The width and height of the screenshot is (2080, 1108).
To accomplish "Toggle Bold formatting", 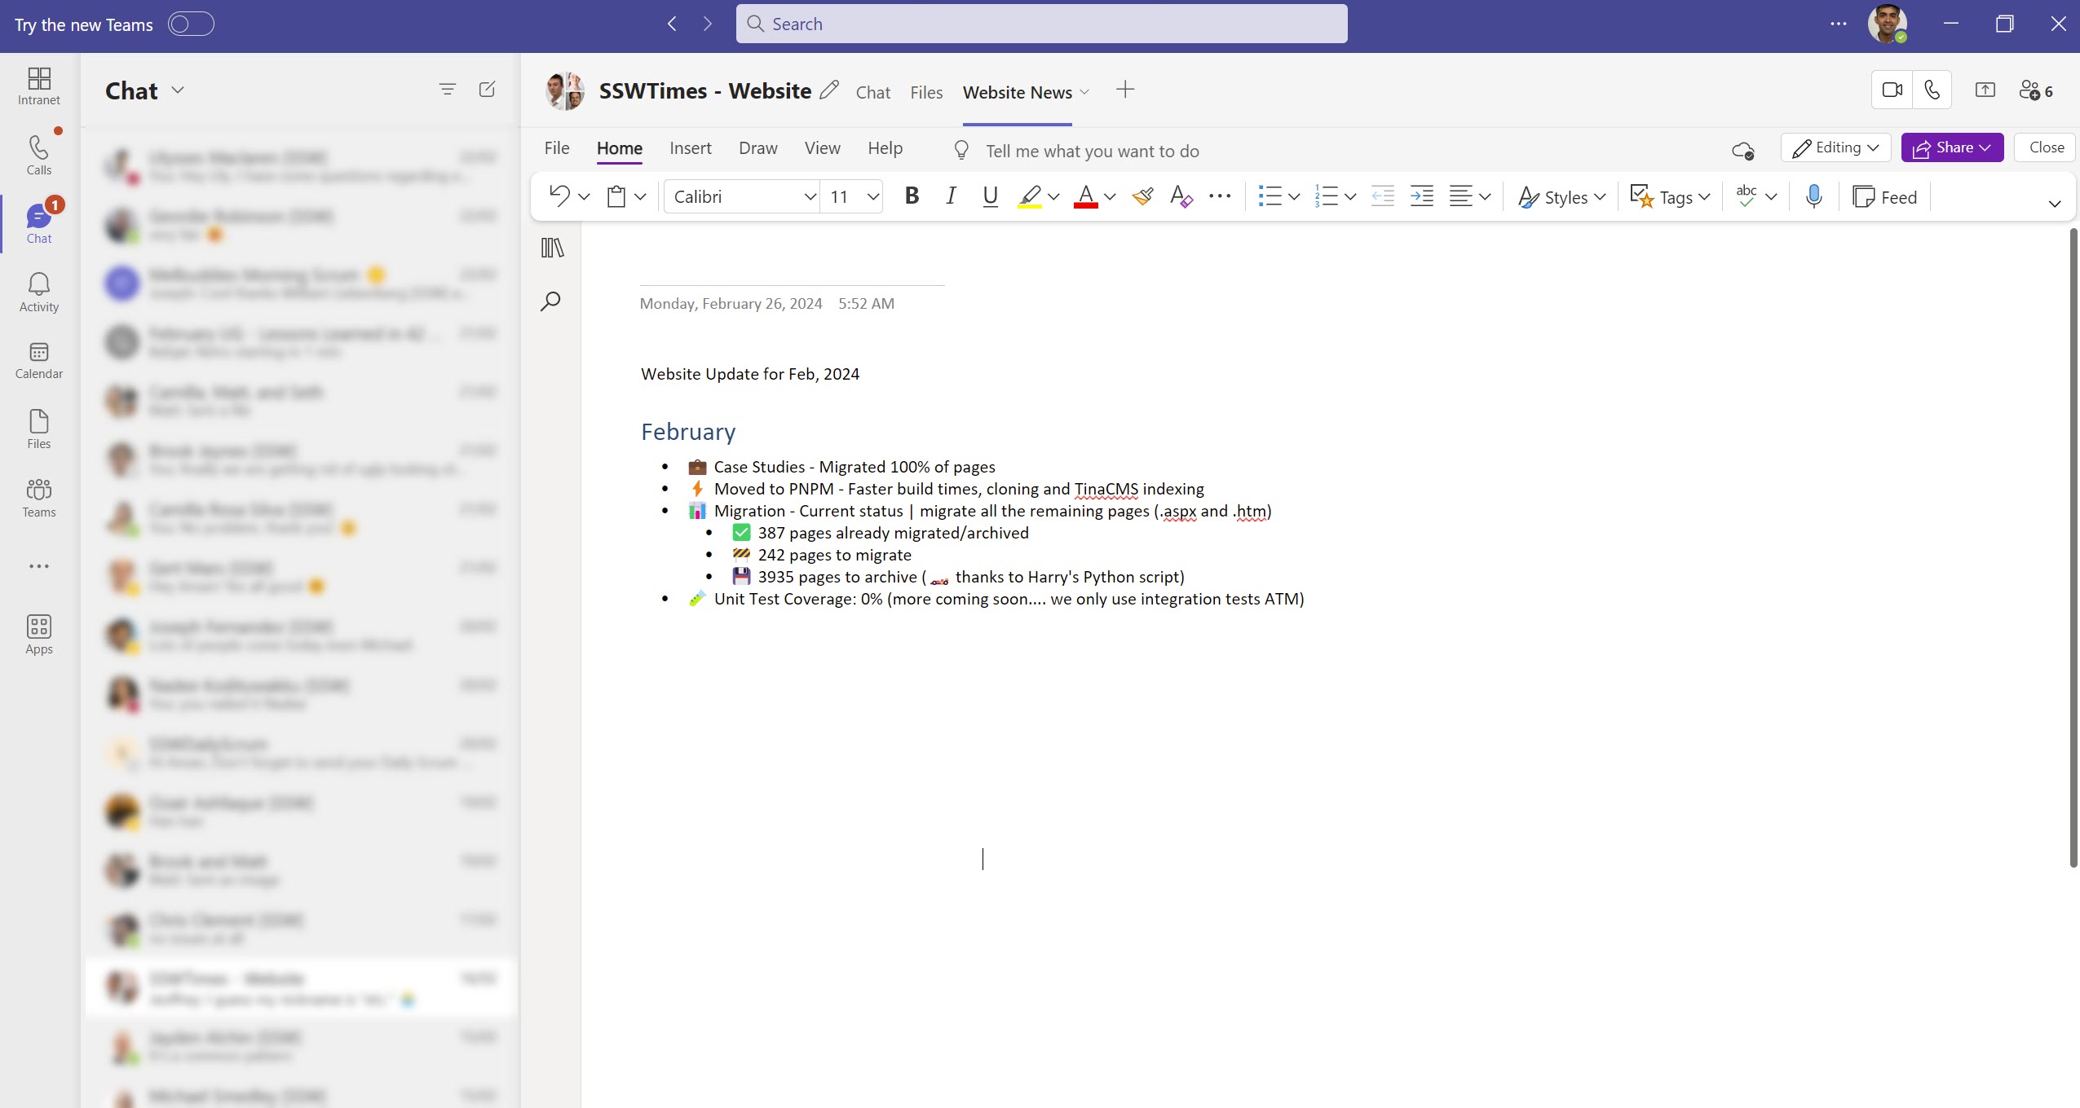I will 912,196.
